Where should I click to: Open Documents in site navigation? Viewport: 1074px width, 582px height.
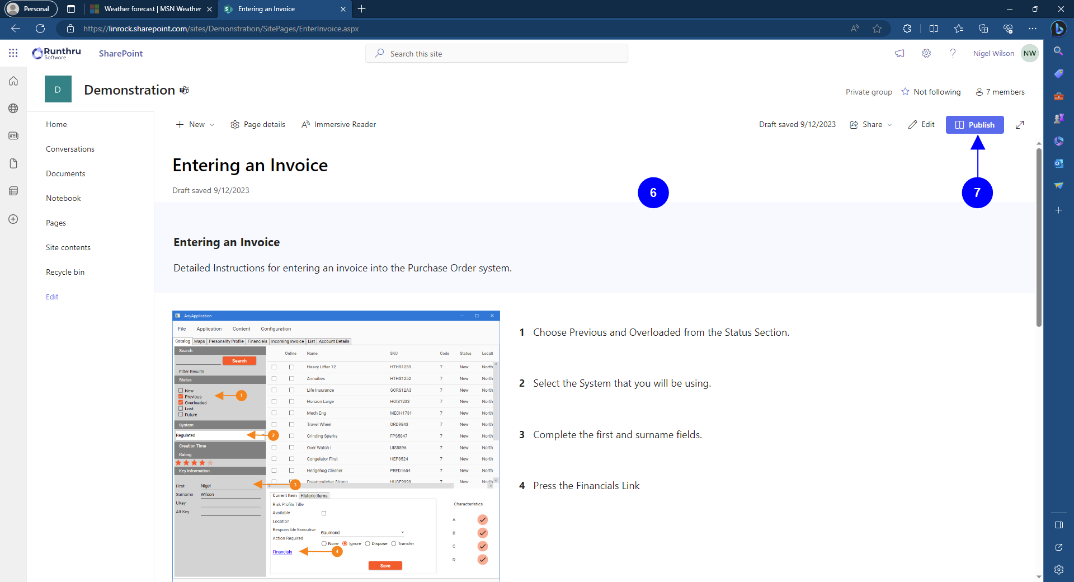click(x=65, y=173)
